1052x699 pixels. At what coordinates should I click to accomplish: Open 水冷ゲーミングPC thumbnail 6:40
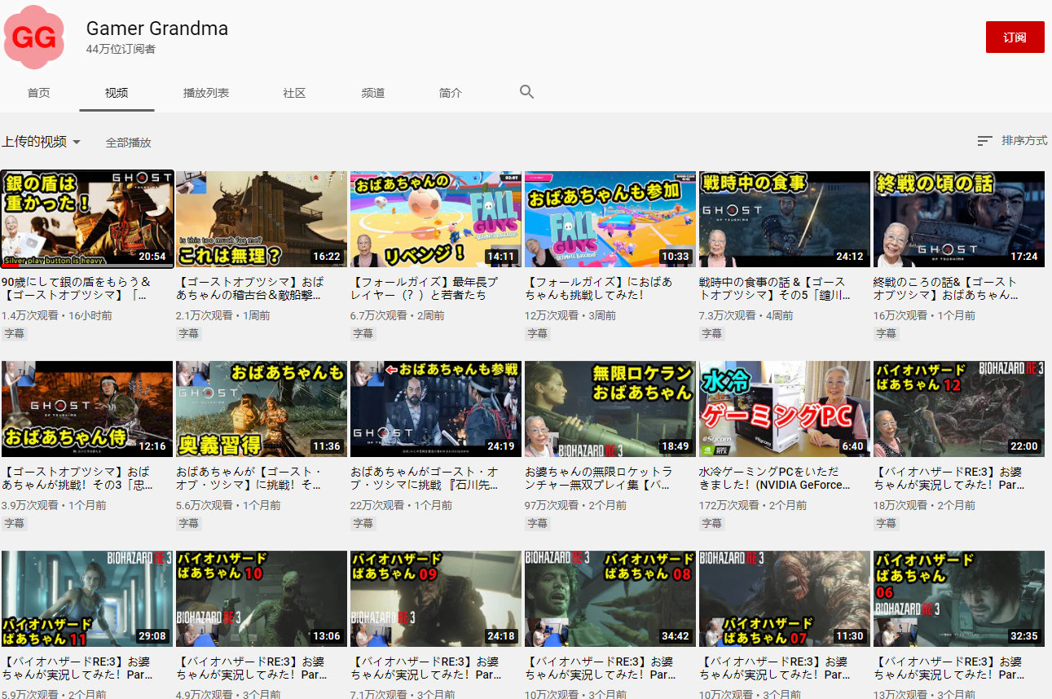point(785,409)
